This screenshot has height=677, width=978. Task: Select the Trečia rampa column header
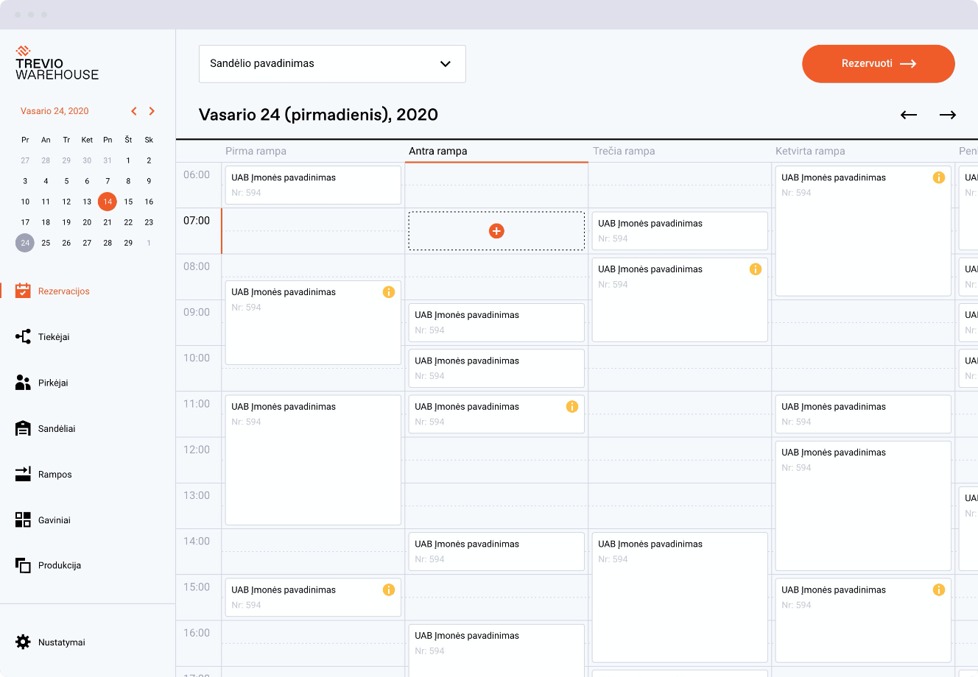pyautogui.click(x=624, y=151)
